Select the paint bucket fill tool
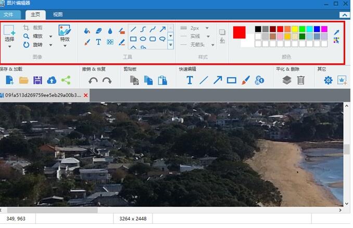This screenshot has width=353, height=228. (x=87, y=31)
